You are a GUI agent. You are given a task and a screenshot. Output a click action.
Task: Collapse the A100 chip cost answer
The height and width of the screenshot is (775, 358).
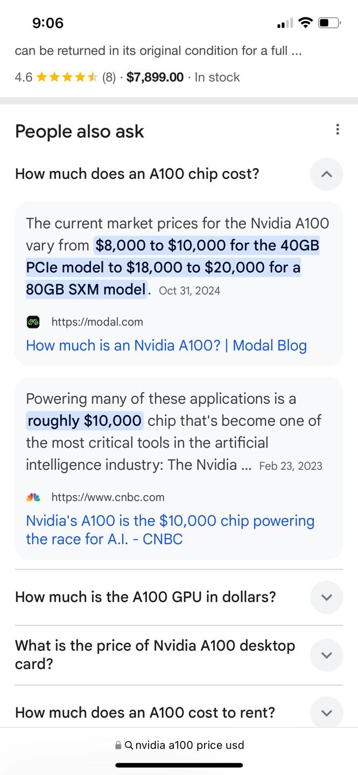click(x=326, y=174)
